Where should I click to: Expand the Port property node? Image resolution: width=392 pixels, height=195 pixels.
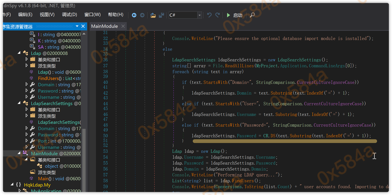(26, 141)
